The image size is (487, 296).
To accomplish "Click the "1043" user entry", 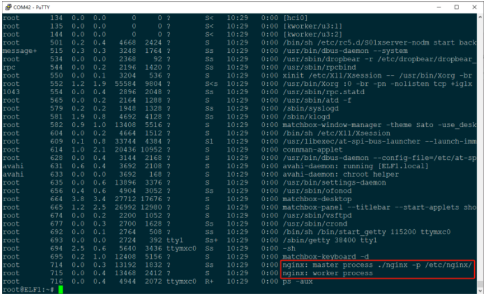I will [x=11, y=92].
